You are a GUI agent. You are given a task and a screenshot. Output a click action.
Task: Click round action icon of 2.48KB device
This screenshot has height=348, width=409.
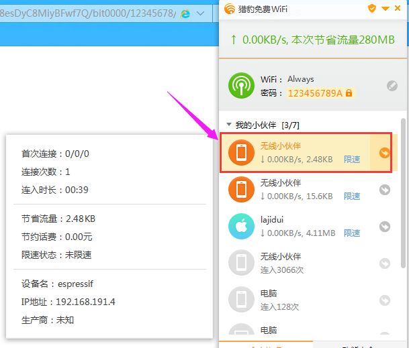[x=384, y=153]
